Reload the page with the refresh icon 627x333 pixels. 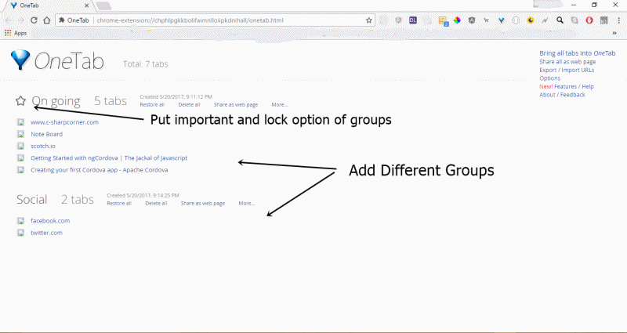click(34, 20)
